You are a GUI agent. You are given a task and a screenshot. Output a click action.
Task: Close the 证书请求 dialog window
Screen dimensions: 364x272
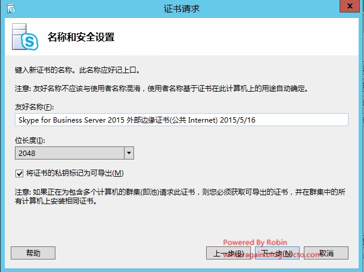point(350,6)
